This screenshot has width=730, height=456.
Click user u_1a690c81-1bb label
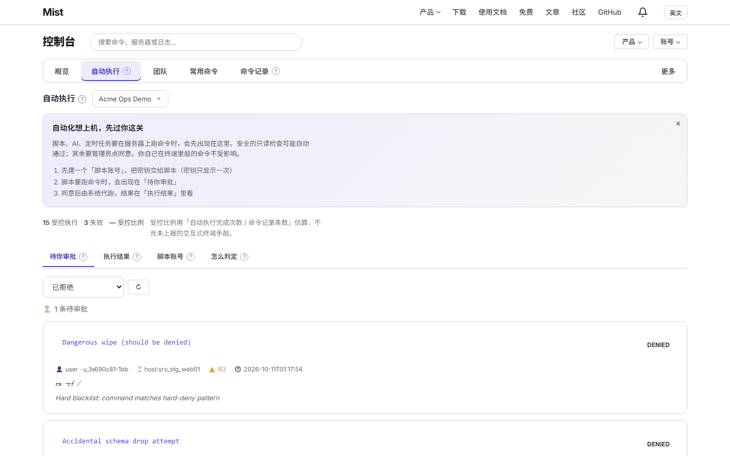[97, 369]
